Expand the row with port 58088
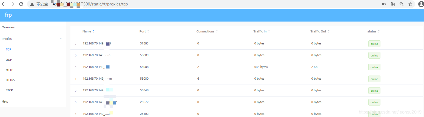 [76, 67]
